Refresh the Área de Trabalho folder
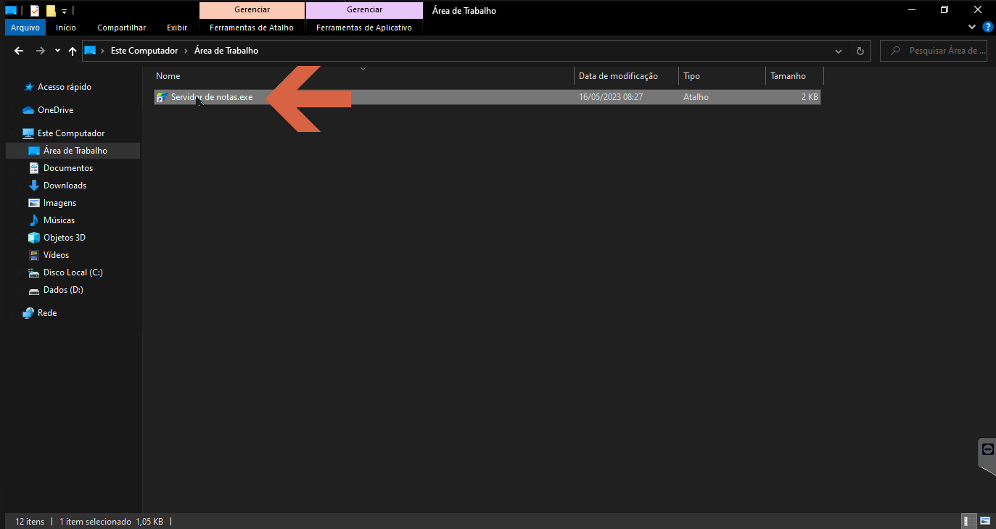The height and width of the screenshot is (529, 996). [860, 51]
